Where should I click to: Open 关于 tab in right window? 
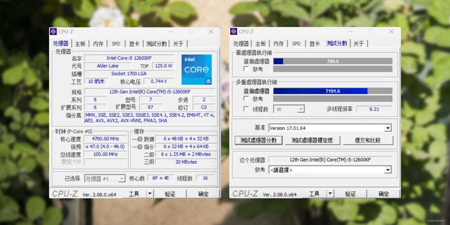pyautogui.click(x=358, y=44)
